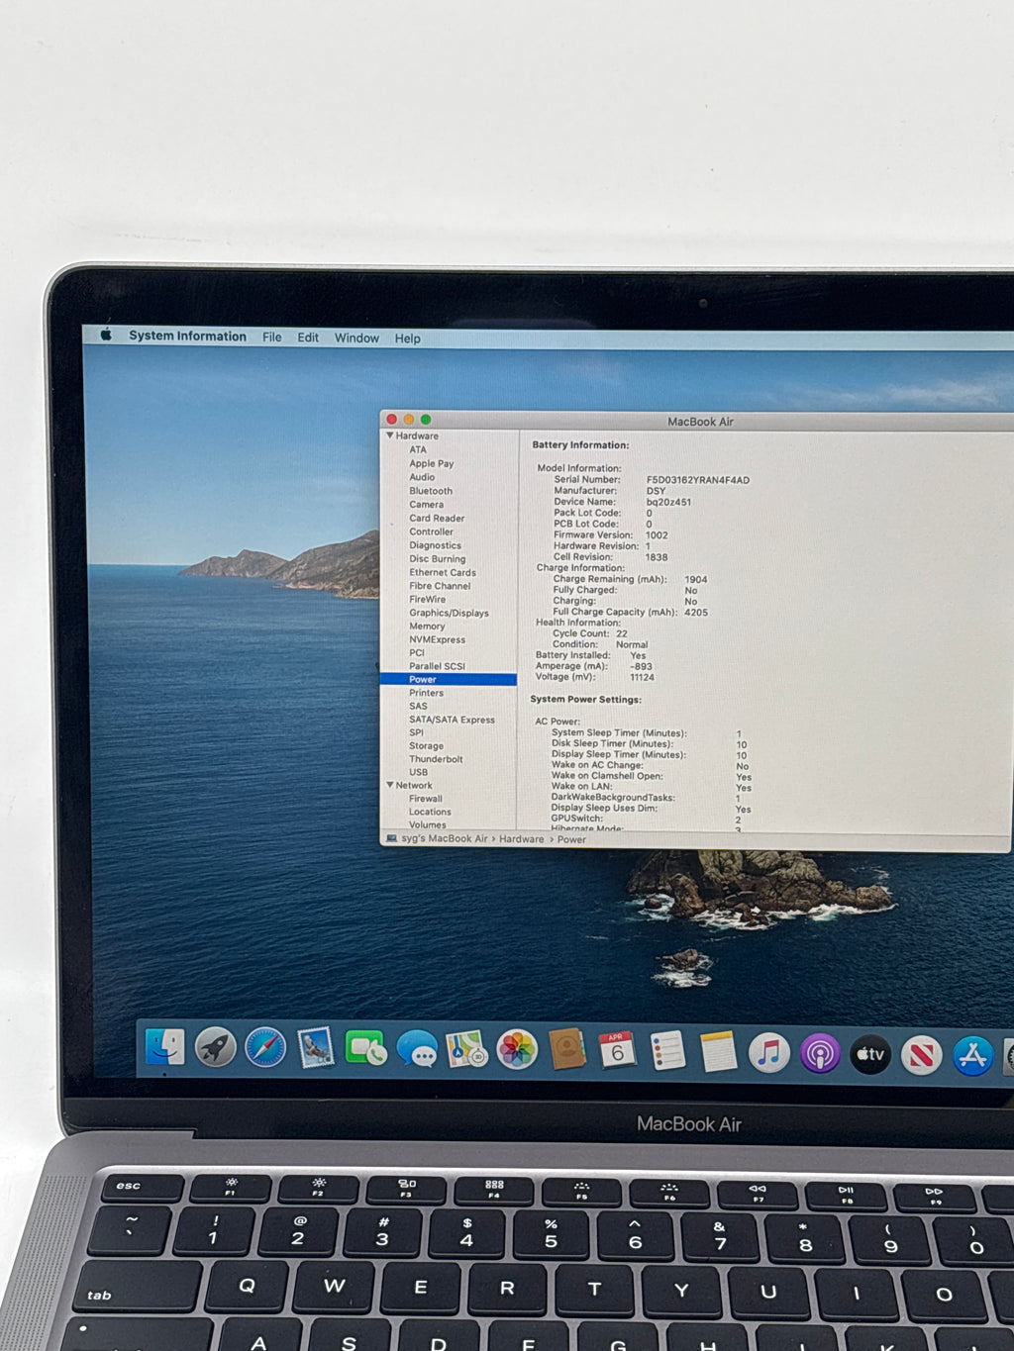Select Firewall under Network
Screen dimensions: 1014x1351
pyautogui.click(x=426, y=799)
